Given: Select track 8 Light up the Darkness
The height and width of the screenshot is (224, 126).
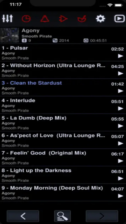Looking at the screenshot, I should [63, 175].
